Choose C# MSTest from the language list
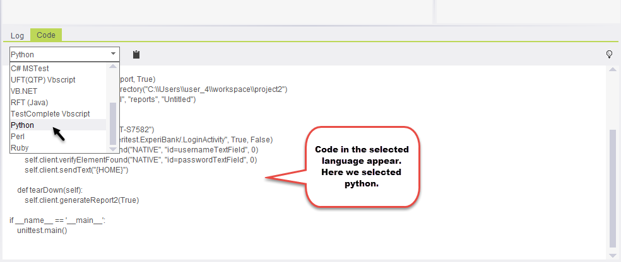The height and width of the screenshot is (262, 621). click(30, 68)
